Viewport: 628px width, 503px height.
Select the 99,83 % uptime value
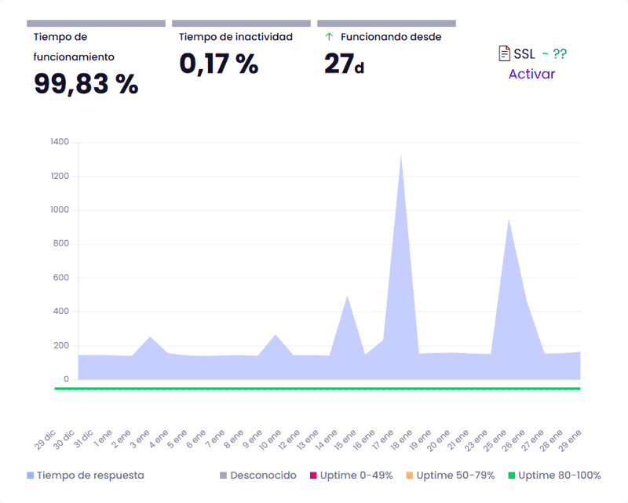pos(86,83)
